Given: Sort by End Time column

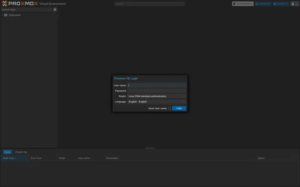Looking at the screenshot, I should point(43,158).
